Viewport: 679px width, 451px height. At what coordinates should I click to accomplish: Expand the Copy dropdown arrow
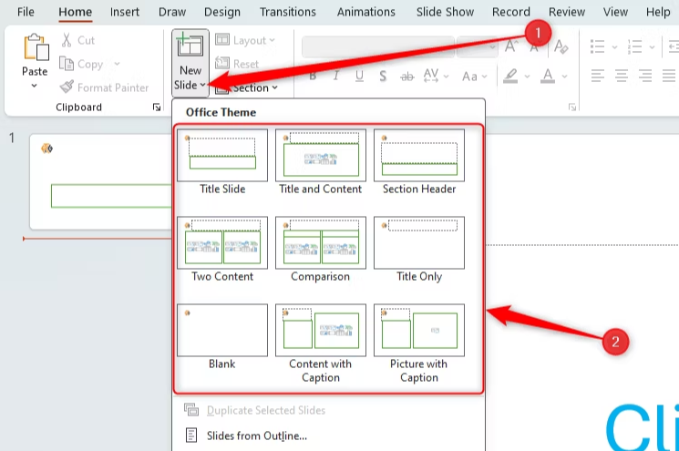117,64
